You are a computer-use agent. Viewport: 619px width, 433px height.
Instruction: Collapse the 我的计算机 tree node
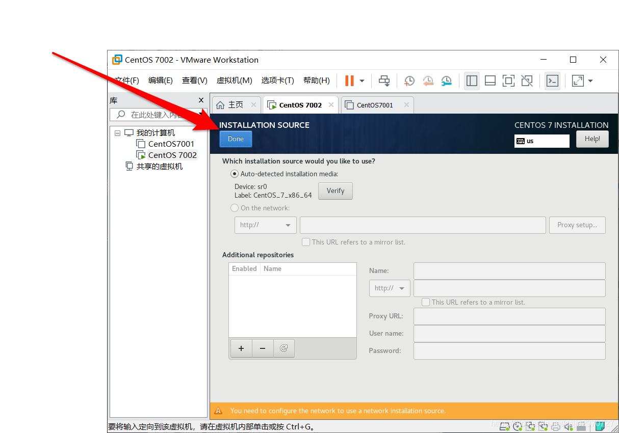tap(118, 133)
